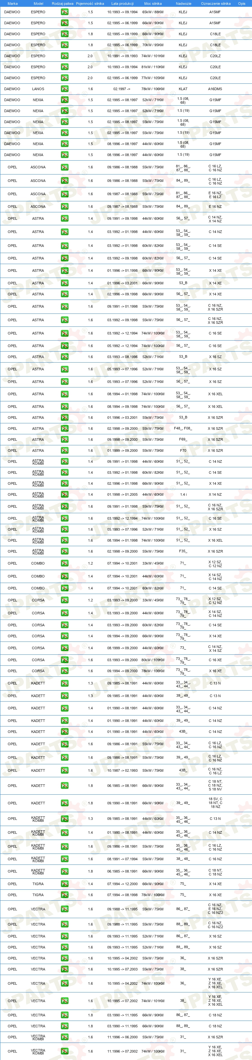The image size is (252, 1060).
Task: Click the Lata produkcji column header
Action: (122, 3)
